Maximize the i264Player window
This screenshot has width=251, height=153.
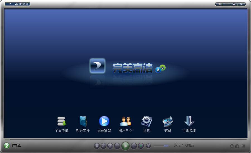click(233, 4)
